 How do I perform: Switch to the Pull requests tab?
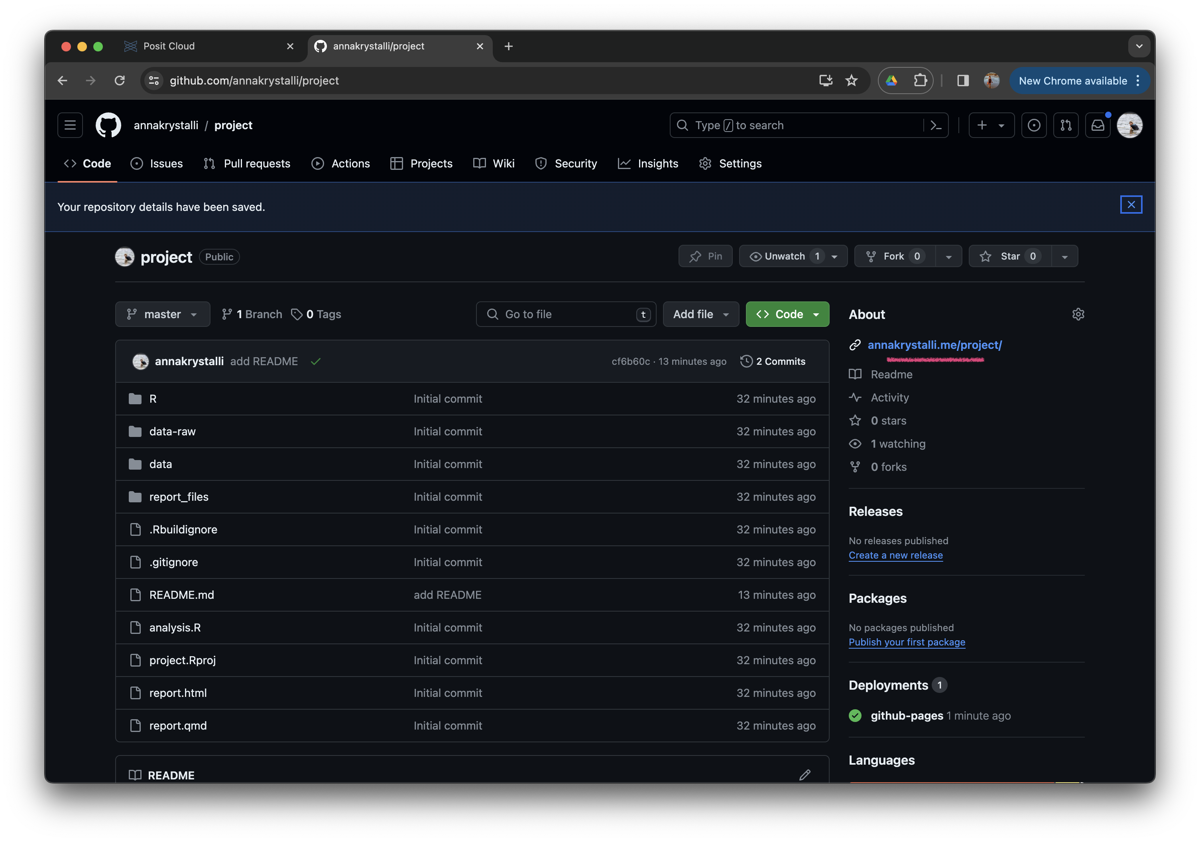pyautogui.click(x=247, y=163)
